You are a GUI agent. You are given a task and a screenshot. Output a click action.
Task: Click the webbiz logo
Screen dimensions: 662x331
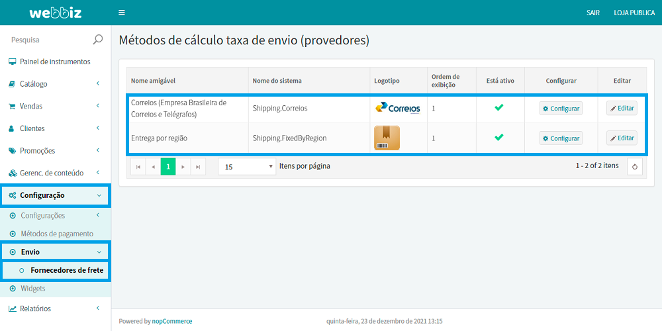click(x=55, y=13)
